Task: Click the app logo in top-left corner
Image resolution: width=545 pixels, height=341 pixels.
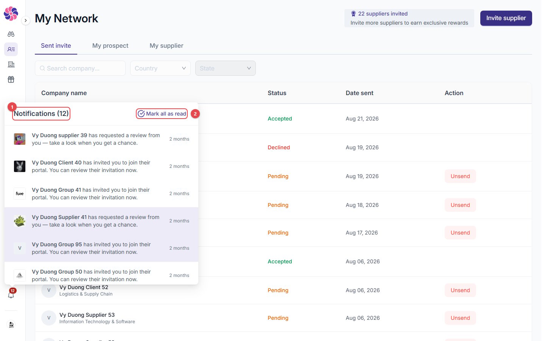Action: point(11,14)
